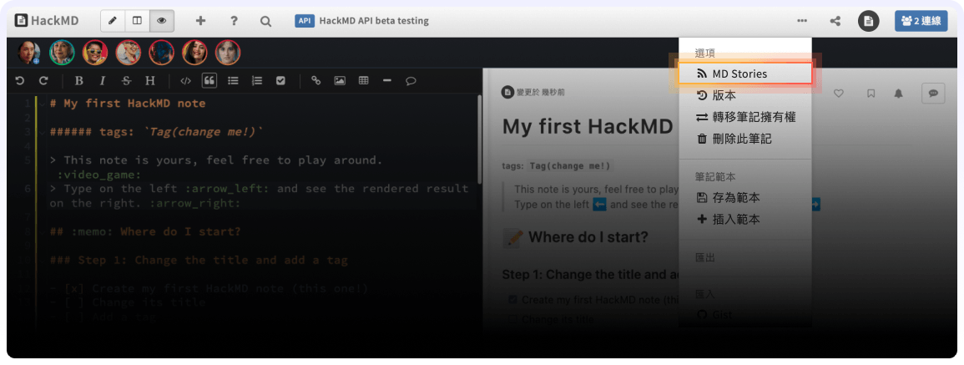The image size is (964, 365).
Task: Click the 'My first HackMD note' editor line
Action: pyautogui.click(x=127, y=104)
